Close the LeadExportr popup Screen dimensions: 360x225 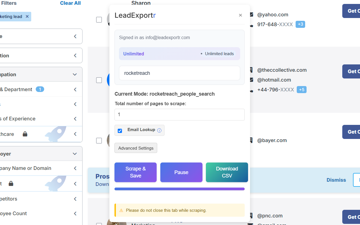tap(240, 15)
